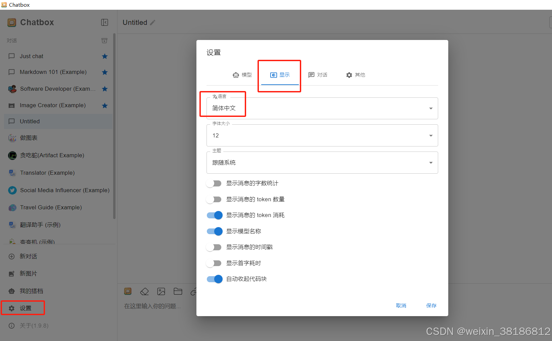Enable 显示消息的字数统计 switch

click(x=214, y=183)
